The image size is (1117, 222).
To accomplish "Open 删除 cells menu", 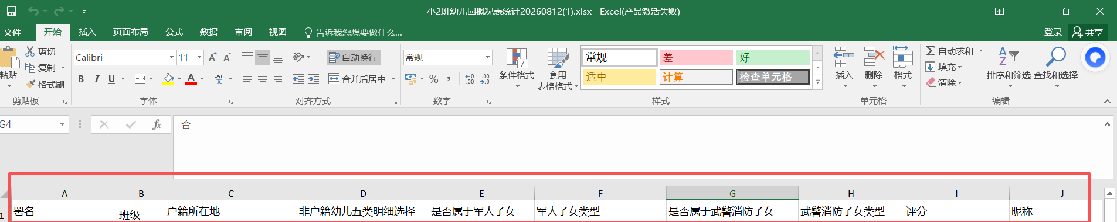I will pyautogui.click(x=874, y=68).
